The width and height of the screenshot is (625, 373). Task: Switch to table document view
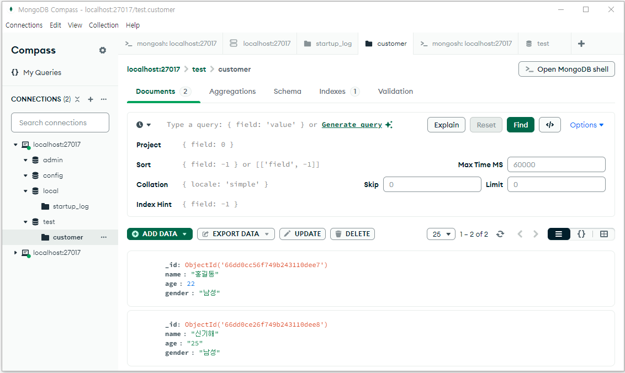tap(603, 234)
